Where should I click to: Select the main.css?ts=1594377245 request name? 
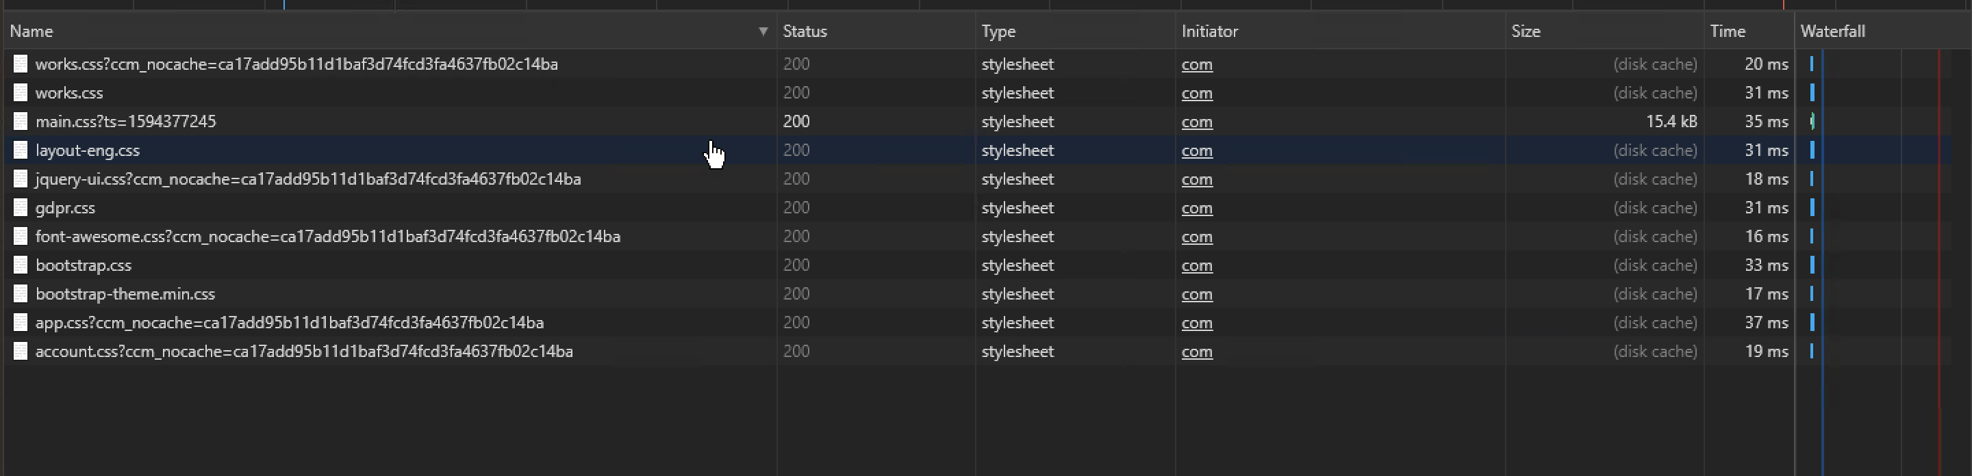click(x=125, y=122)
